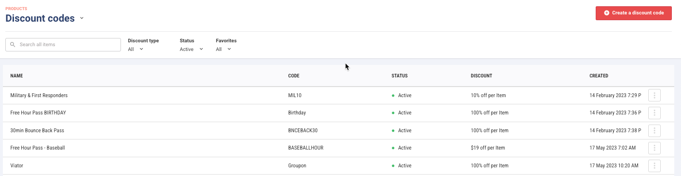Expand the Discount codes title chevron
681x176 pixels.
[81, 18]
